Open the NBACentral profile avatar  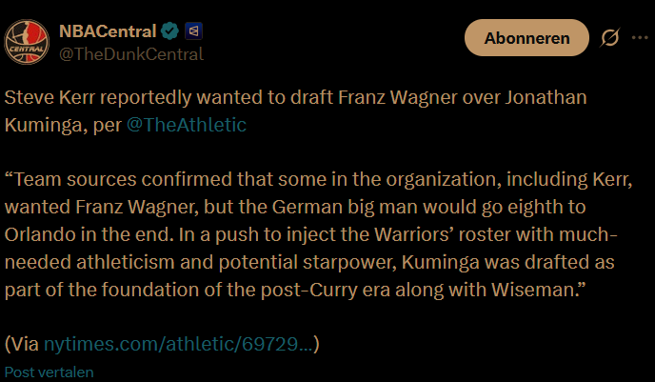click(x=27, y=42)
